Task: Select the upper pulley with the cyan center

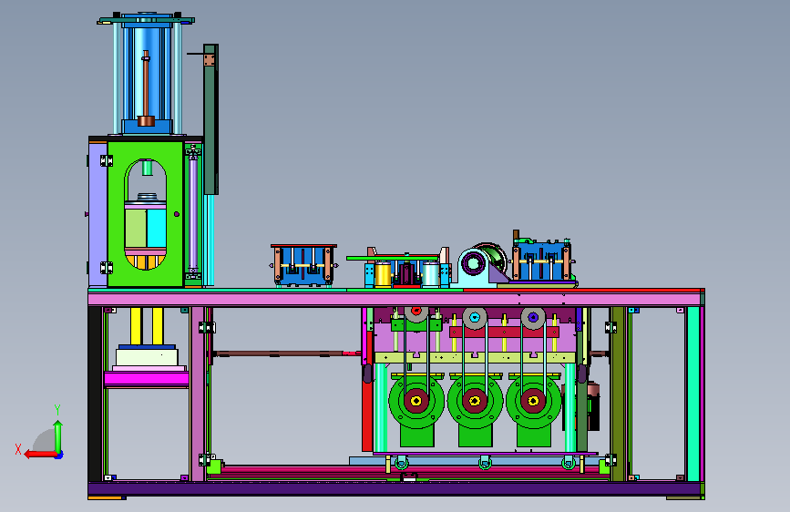Action: click(x=475, y=319)
